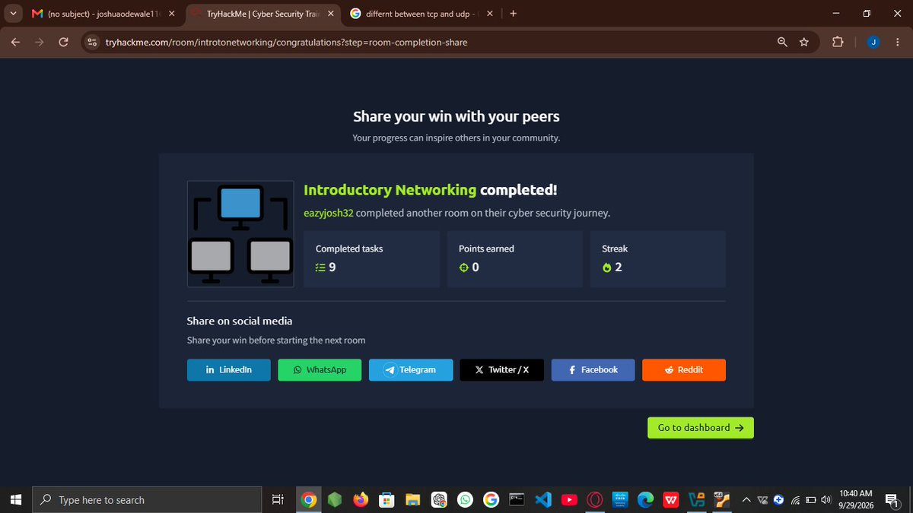Open the Google app on the taskbar
Screen dimensions: 913x513
tap(491, 499)
